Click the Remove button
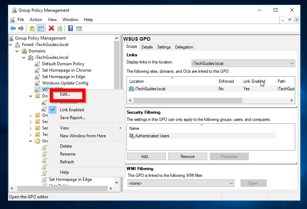307x209 pixels. tap(188, 157)
